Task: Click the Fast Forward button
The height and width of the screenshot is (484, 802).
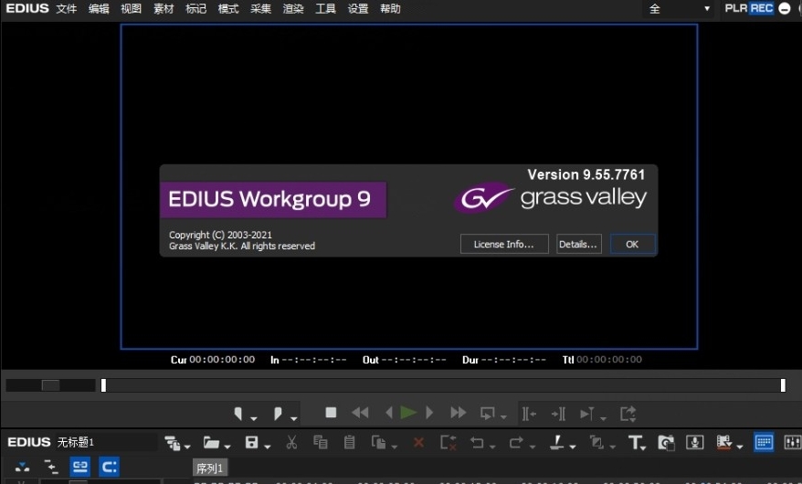Action: 459,413
